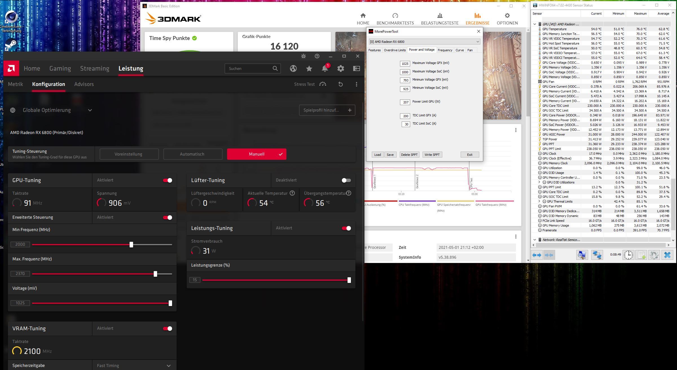Start the Stress Test gauge icon

323,84
